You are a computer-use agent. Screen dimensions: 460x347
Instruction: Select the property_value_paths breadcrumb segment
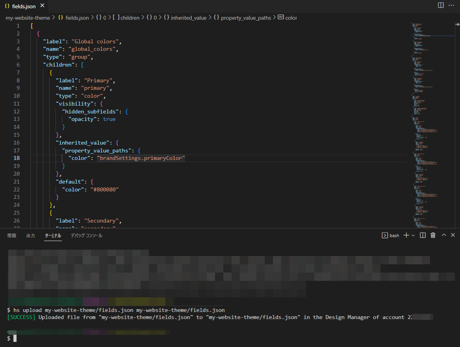246,18
